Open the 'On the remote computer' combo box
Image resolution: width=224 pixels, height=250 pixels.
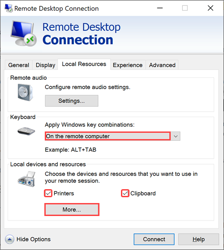pos(112,136)
